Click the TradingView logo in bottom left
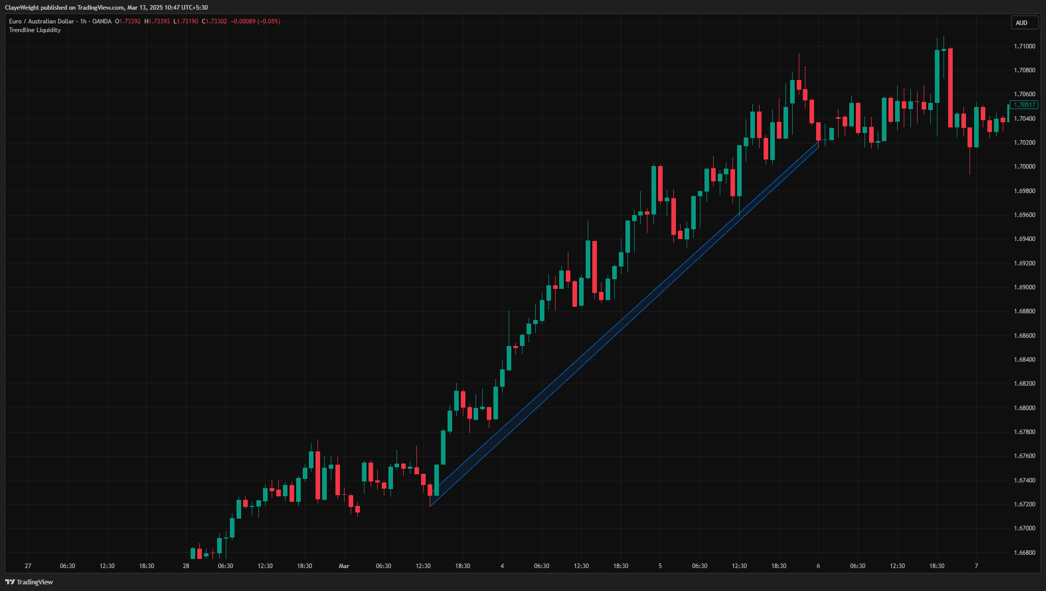 tap(11, 581)
